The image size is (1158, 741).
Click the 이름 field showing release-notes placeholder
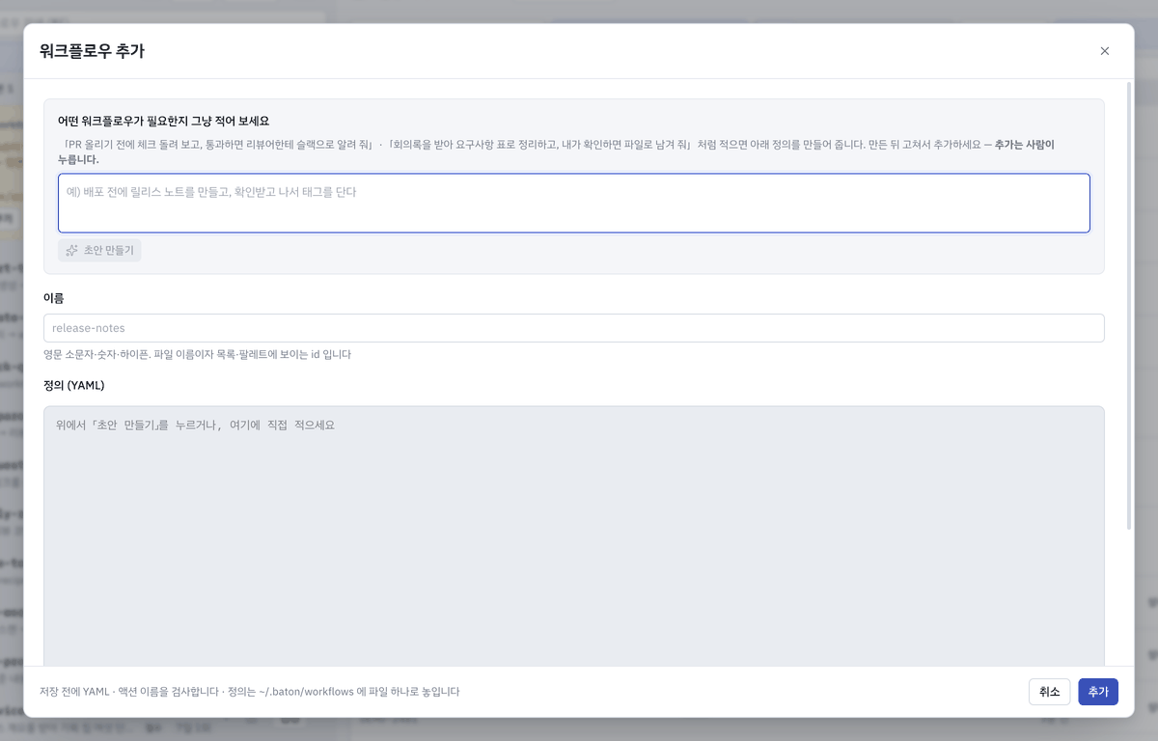pos(574,328)
